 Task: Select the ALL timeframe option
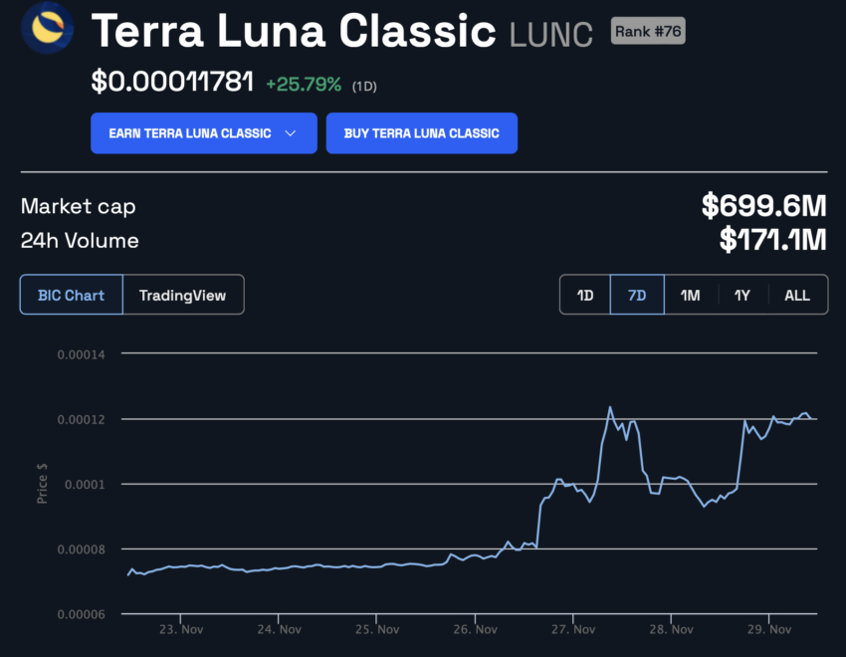pyautogui.click(x=796, y=295)
